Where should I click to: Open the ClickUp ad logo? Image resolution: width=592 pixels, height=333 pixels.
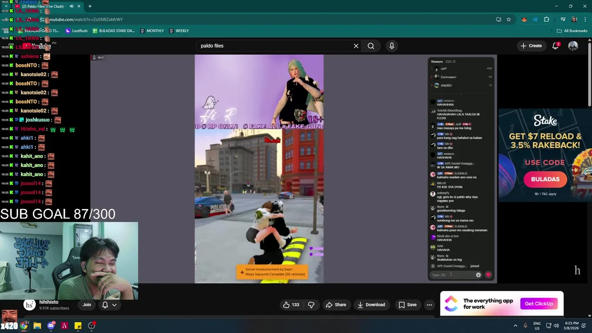pos(451,304)
